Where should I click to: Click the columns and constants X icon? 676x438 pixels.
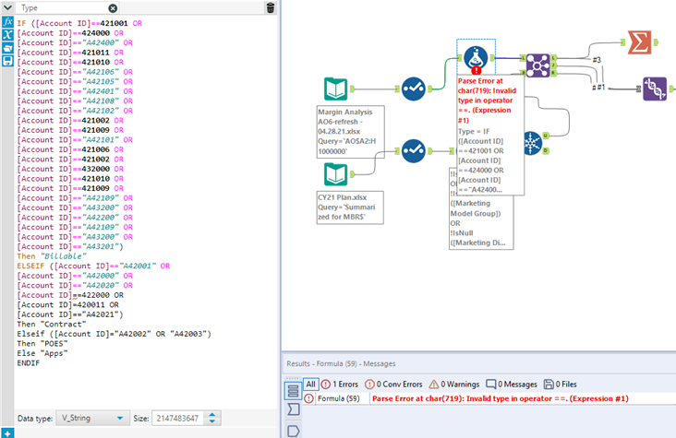(7, 34)
